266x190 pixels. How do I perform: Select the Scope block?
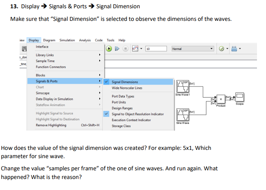[x=240, y=97]
